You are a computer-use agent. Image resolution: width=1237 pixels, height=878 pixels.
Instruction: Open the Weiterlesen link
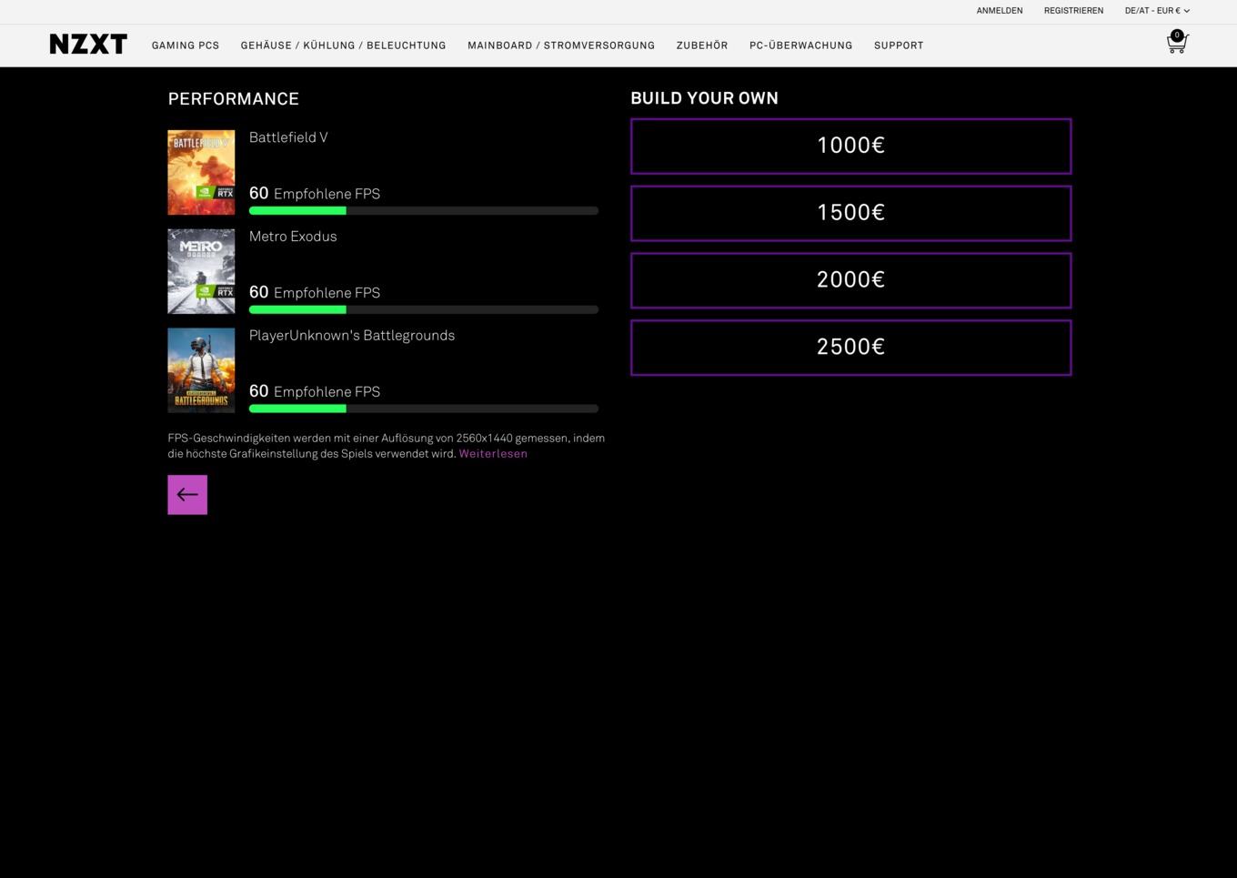(x=493, y=453)
